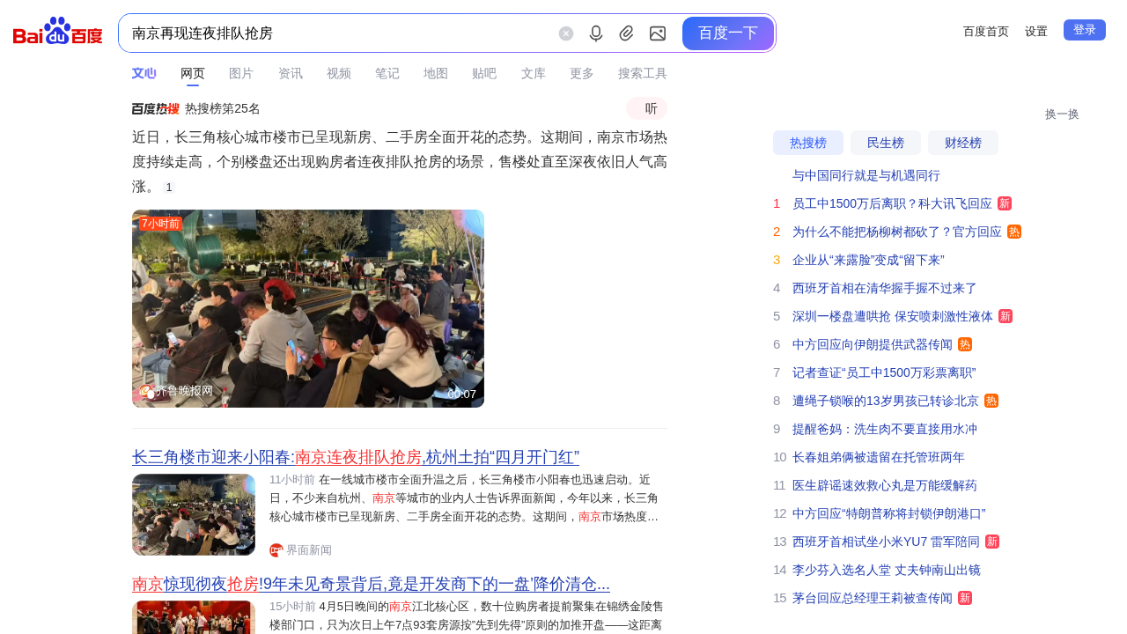Click the Baidu logo
This screenshot has height=634, width=1127.
tap(58, 33)
